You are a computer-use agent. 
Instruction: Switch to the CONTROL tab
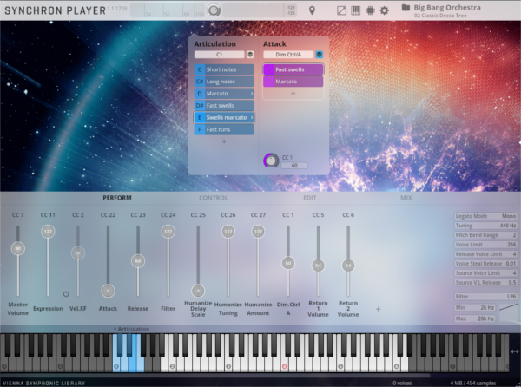(214, 198)
